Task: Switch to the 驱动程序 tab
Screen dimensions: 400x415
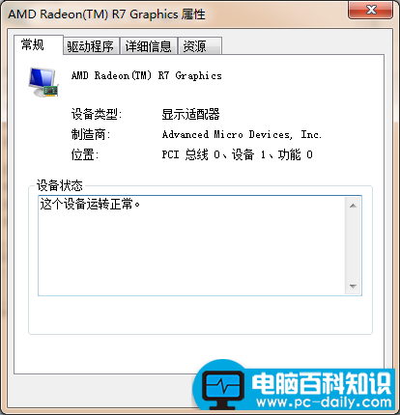Action: pyautogui.click(x=91, y=46)
